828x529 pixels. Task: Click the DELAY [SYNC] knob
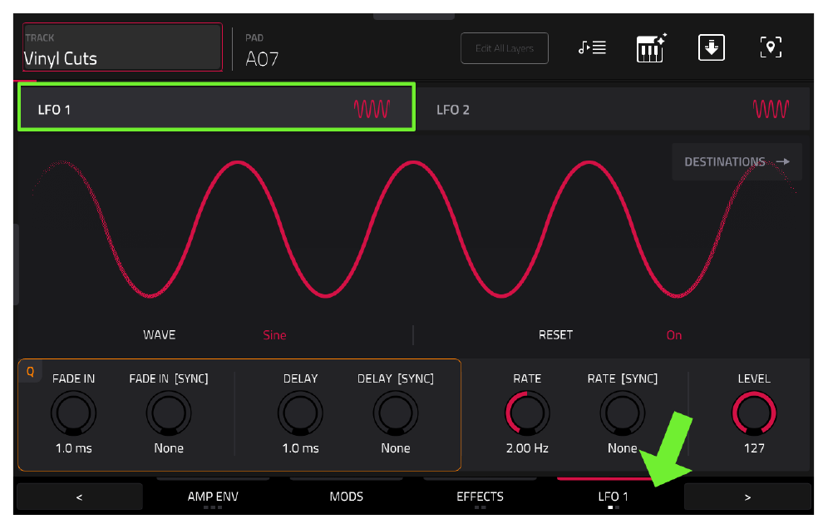click(x=396, y=413)
